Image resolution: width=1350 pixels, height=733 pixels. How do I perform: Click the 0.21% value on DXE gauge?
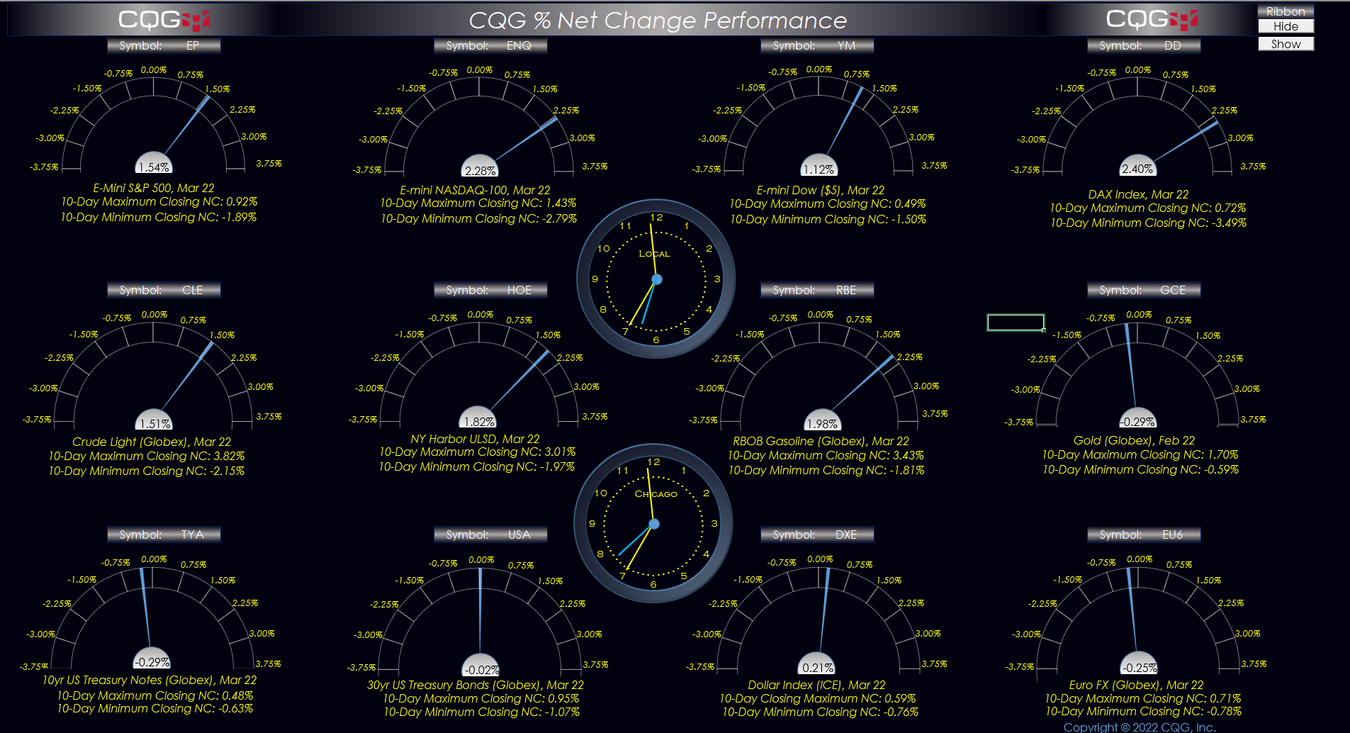(818, 668)
